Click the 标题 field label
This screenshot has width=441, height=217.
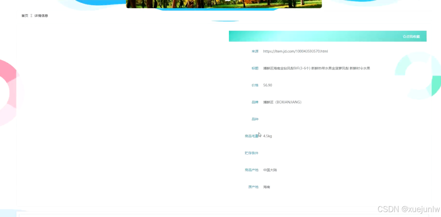click(x=255, y=68)
